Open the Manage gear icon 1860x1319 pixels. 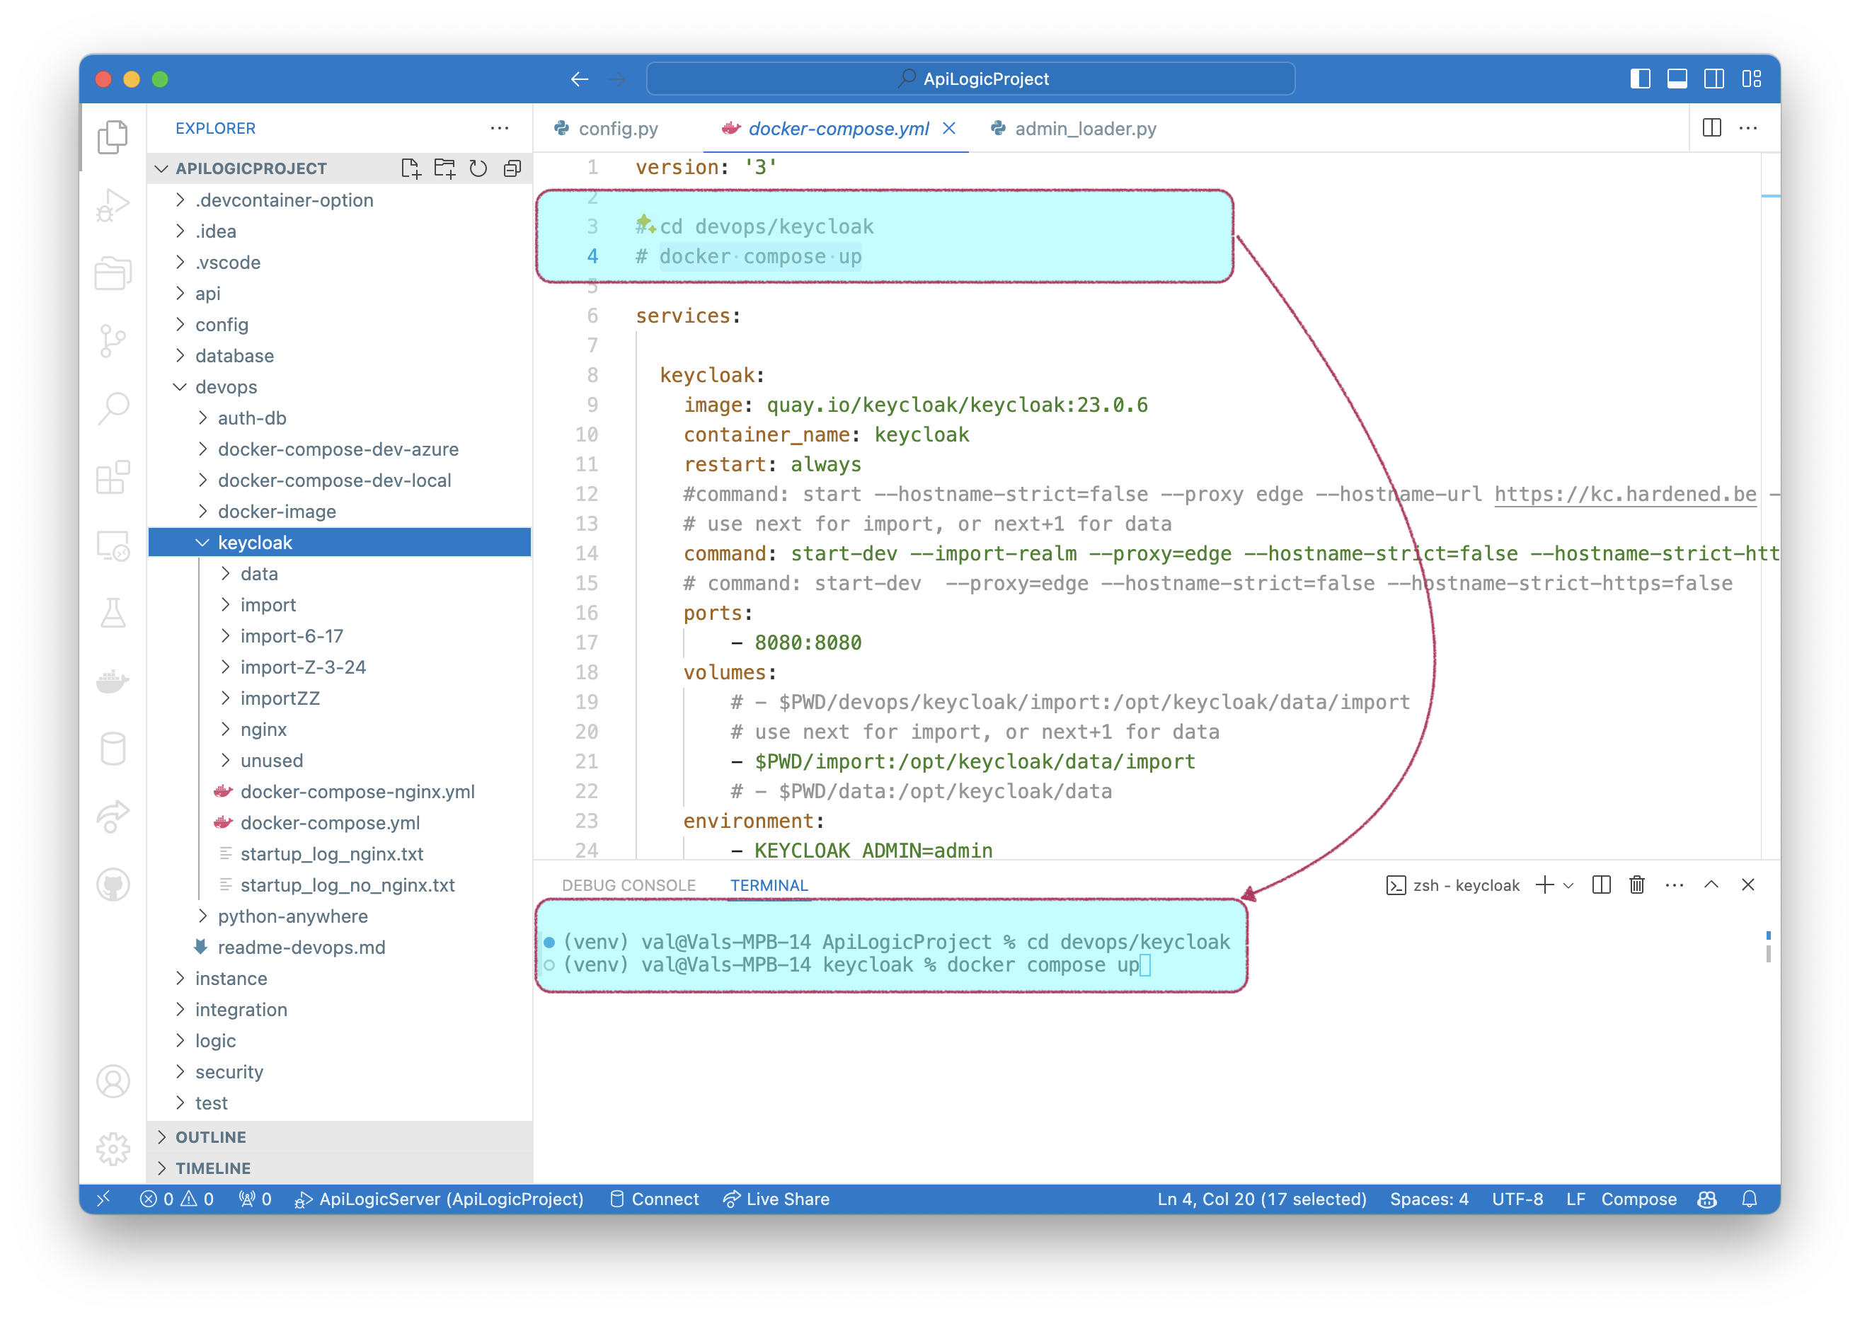point(113,1149)
